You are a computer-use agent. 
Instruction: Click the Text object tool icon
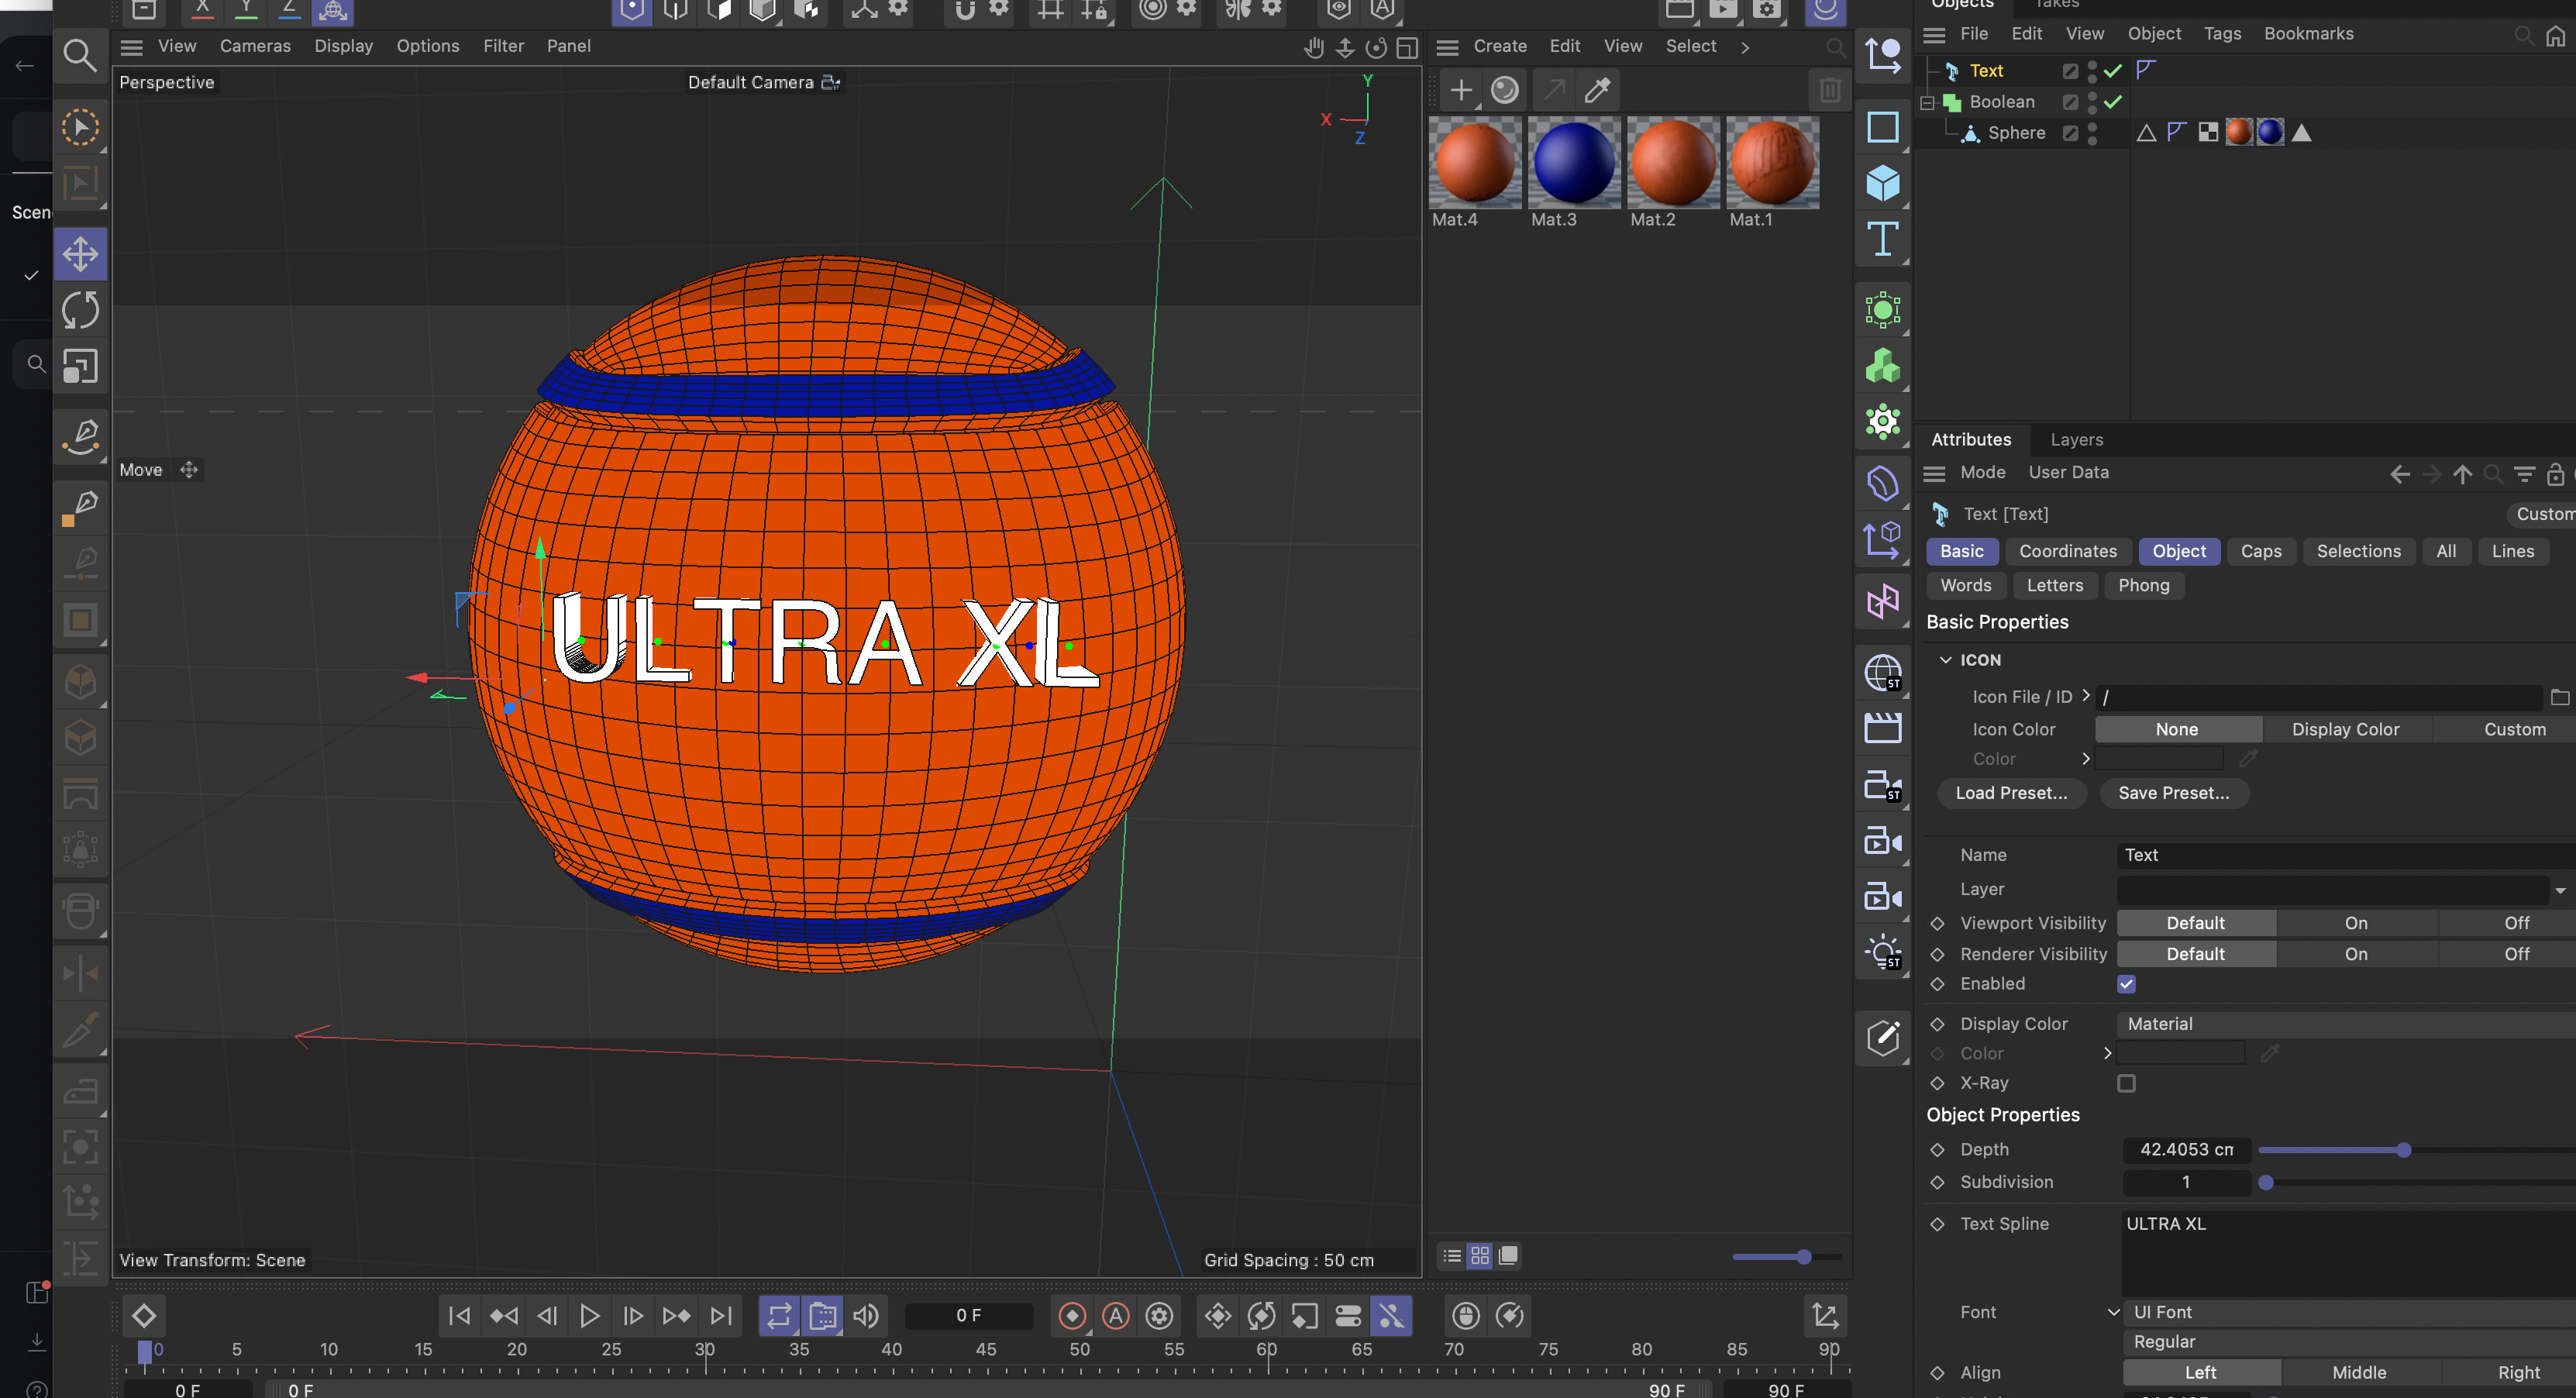coord(1882,240)
